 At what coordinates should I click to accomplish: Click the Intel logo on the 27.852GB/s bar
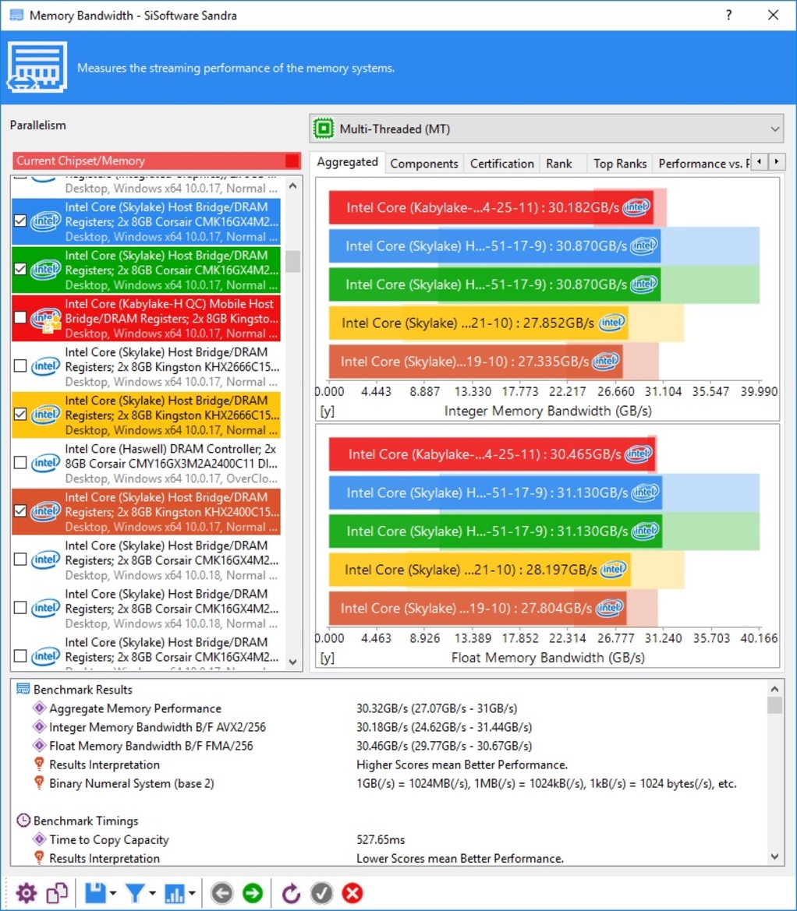click(x=611, y=323)
